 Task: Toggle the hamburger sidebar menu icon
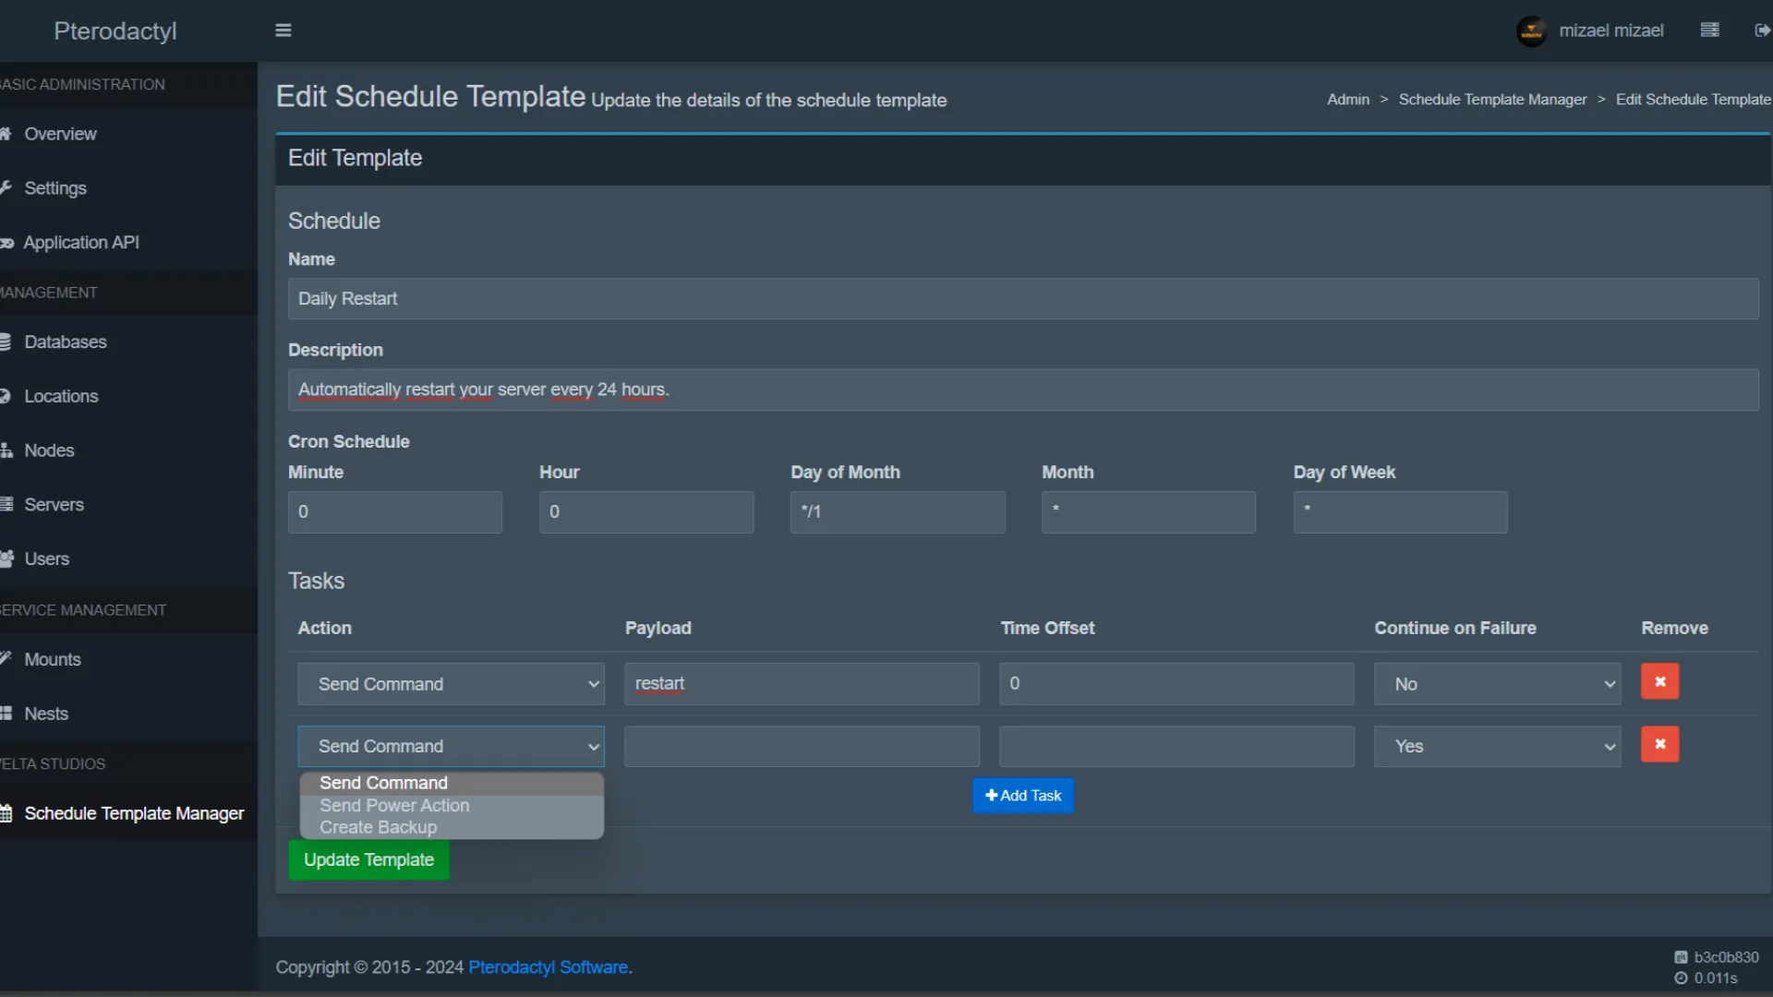283,30
